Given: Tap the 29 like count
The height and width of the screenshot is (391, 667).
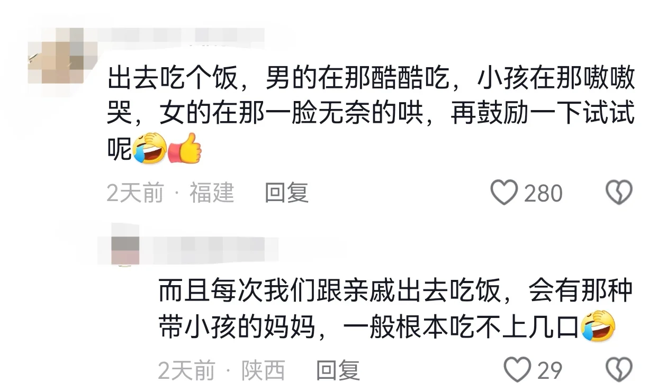Looking at the screenshot, I should pyautogui.click(x=550, y=370).
